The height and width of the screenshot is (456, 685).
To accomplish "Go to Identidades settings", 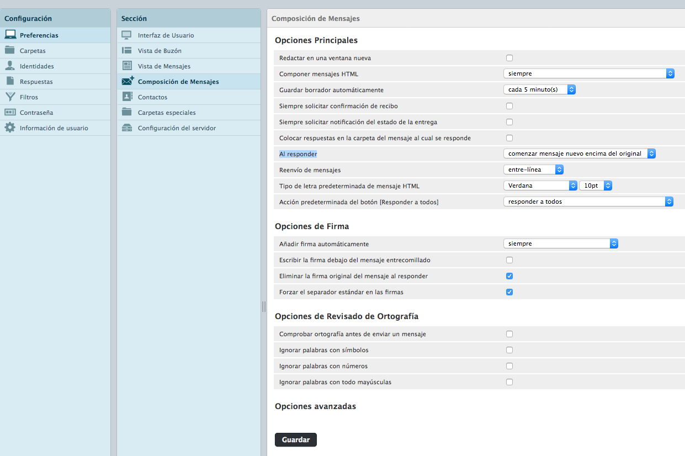I will pos(55,66).
